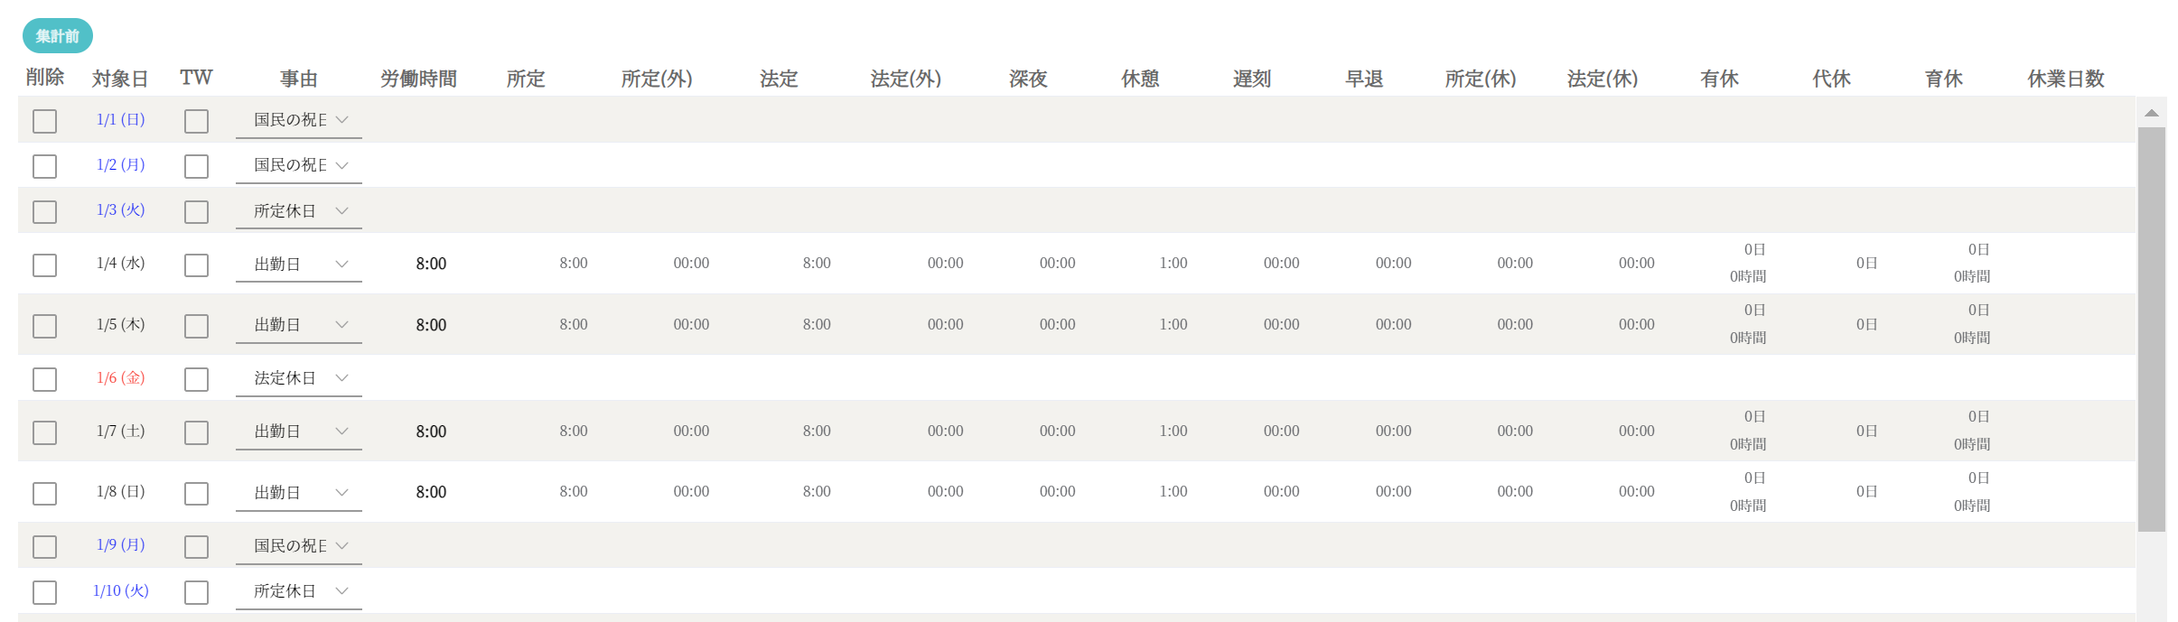Expand the 法定休日 dropdown on 1/6 (金)
This screenshot has height=622, width=2178.
tap(298, 378)
